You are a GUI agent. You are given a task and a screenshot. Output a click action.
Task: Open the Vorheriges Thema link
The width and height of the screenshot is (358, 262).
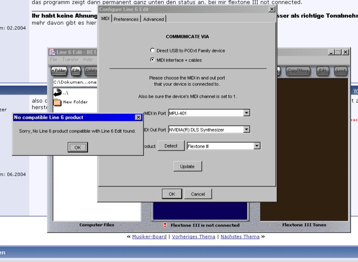click(193, 236)
